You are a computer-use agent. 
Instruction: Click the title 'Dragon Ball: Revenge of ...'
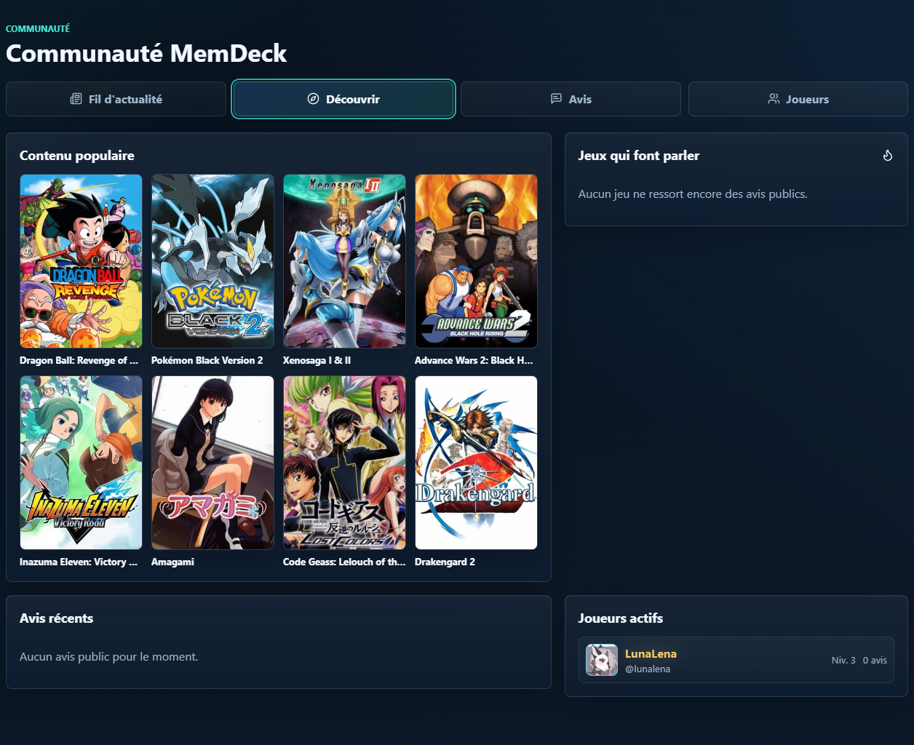[79, 360]
